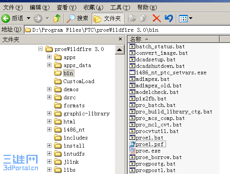Expand the jlink folder node
This screenshot has height=174, width=230.
(49, 161)
